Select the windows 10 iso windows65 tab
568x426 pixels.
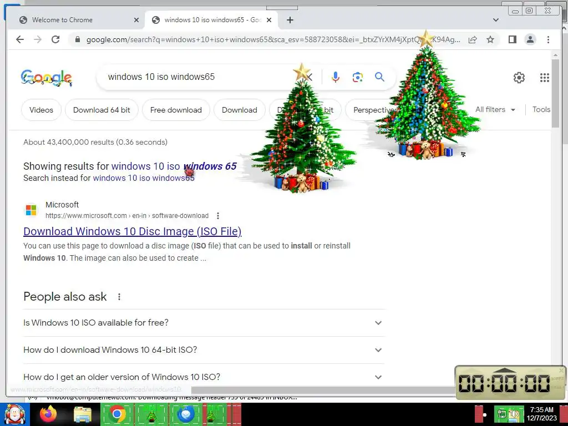point(211,20)
